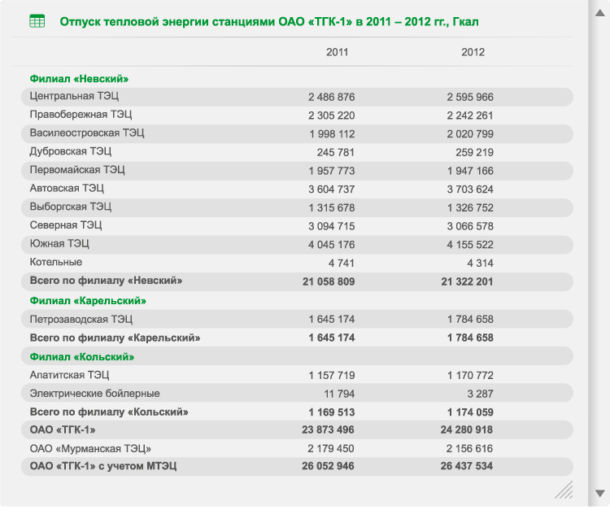Click value 1 315 678 for Выборгская ТЭЦ

332,207
